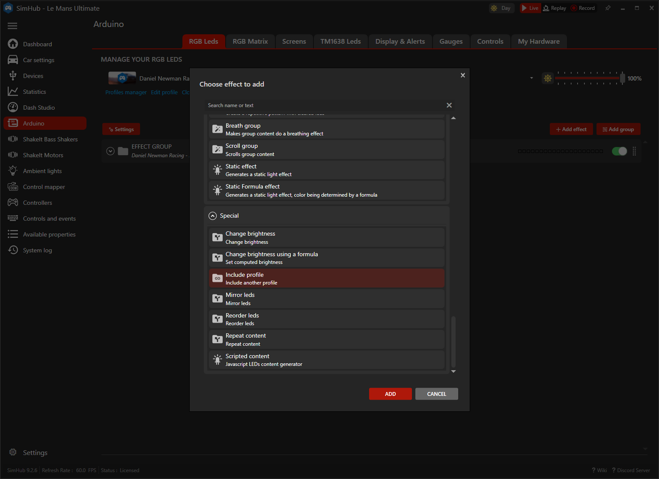Open the Display & Alerts tab

click(x=400, y=41)
